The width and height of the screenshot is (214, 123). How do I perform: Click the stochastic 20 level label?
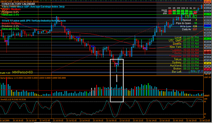pos(205,114)
